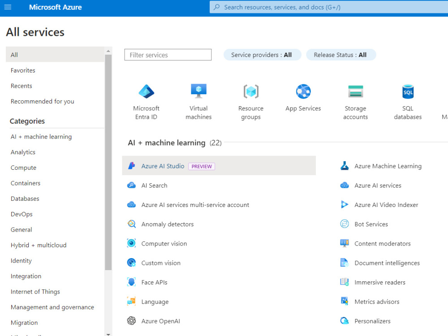448x336 pixels.
Task: Open the Storage accounts service
Action: click(355, 91)
